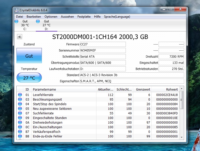The width and height of the screenshot is (200, 151).
Task: Close the CrystalDiskInfo window
Action: pos(180,9)
